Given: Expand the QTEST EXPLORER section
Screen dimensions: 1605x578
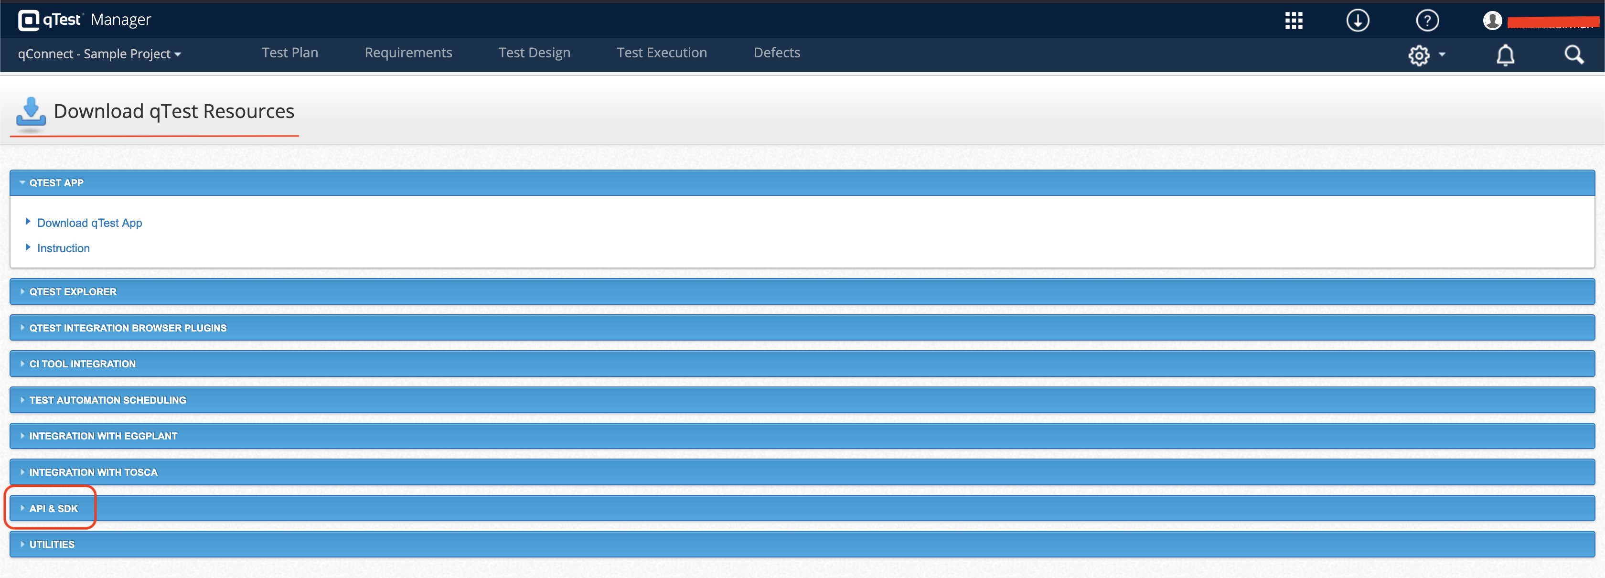Looking at the screenshot, I should pos(72,291).
